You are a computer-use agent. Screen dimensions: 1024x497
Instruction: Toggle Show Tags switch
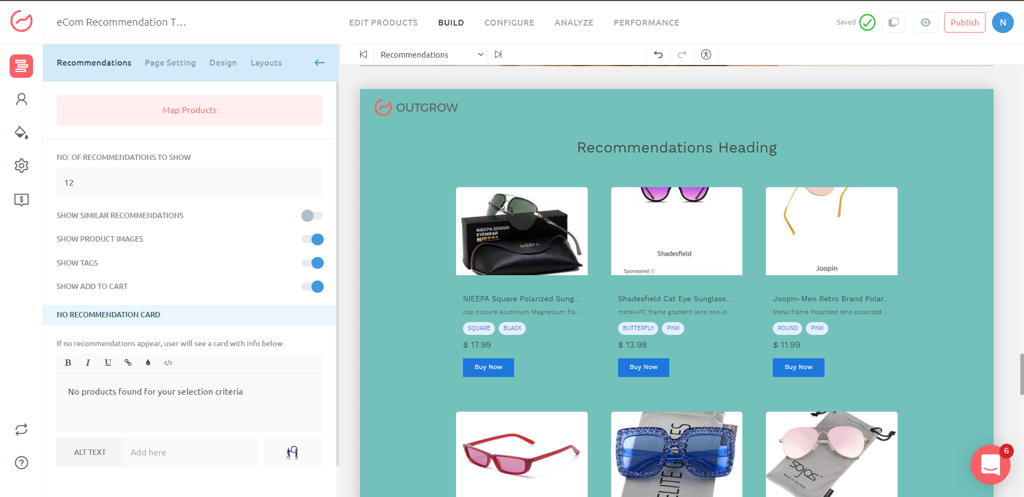coord(312,263)
